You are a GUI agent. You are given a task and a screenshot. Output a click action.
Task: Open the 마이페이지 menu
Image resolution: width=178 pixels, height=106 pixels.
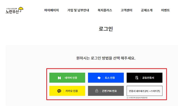pyautogui.click(x=51, y=10)
